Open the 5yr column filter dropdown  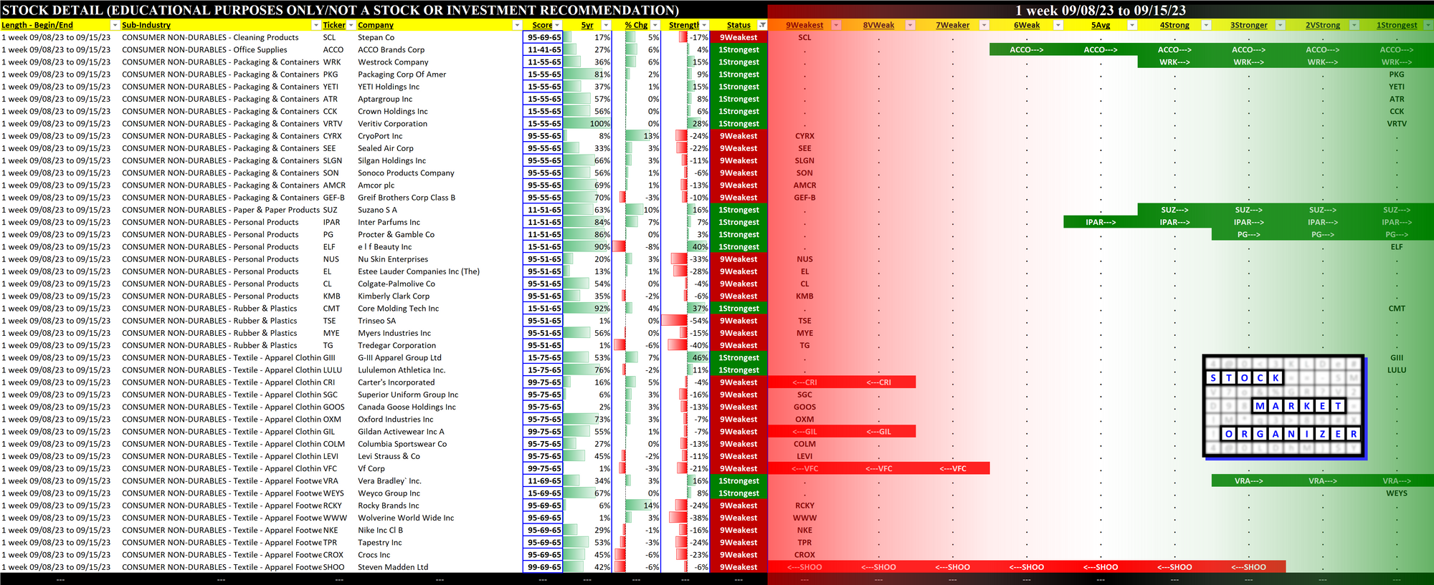coord(606,25)
